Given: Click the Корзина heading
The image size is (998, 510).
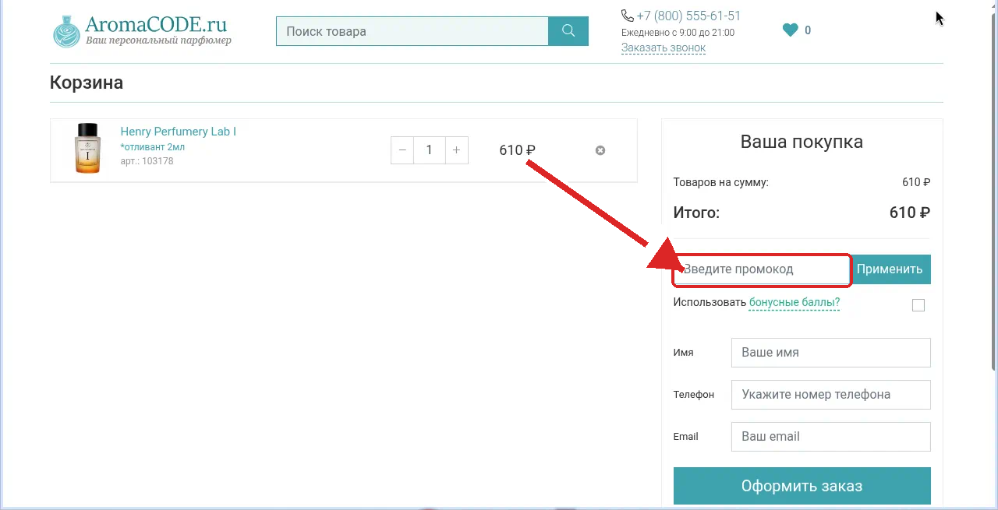Looking at the screenshot, I should pos(87,83).
